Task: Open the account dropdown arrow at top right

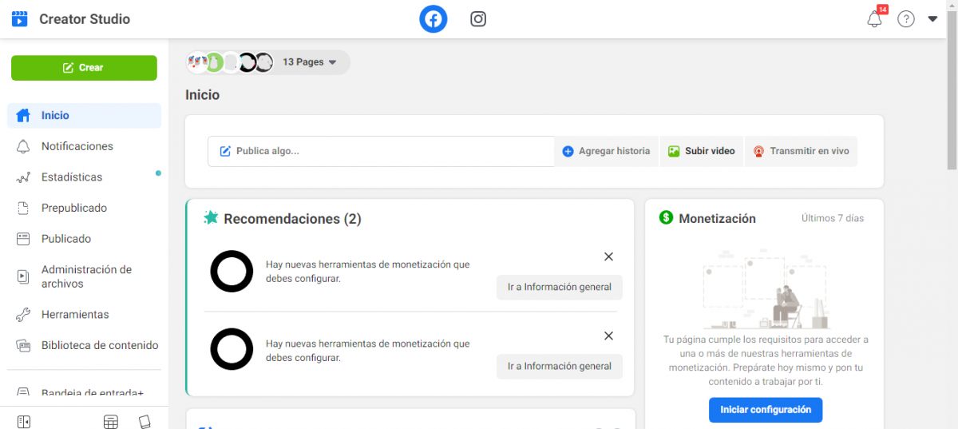Action: pyautogui.click(x=932, y=19)
